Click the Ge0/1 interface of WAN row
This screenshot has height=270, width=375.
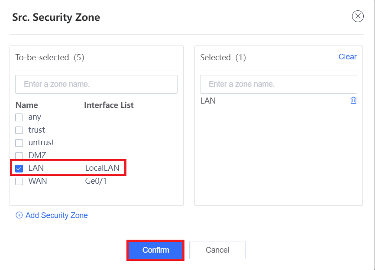(96, 181)
